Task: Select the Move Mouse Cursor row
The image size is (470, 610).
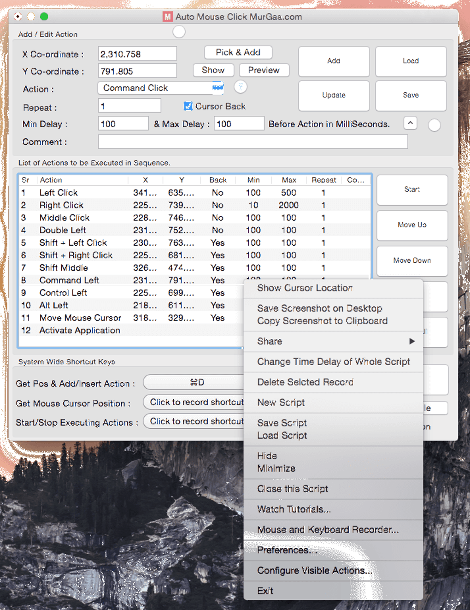Action: 131,318
